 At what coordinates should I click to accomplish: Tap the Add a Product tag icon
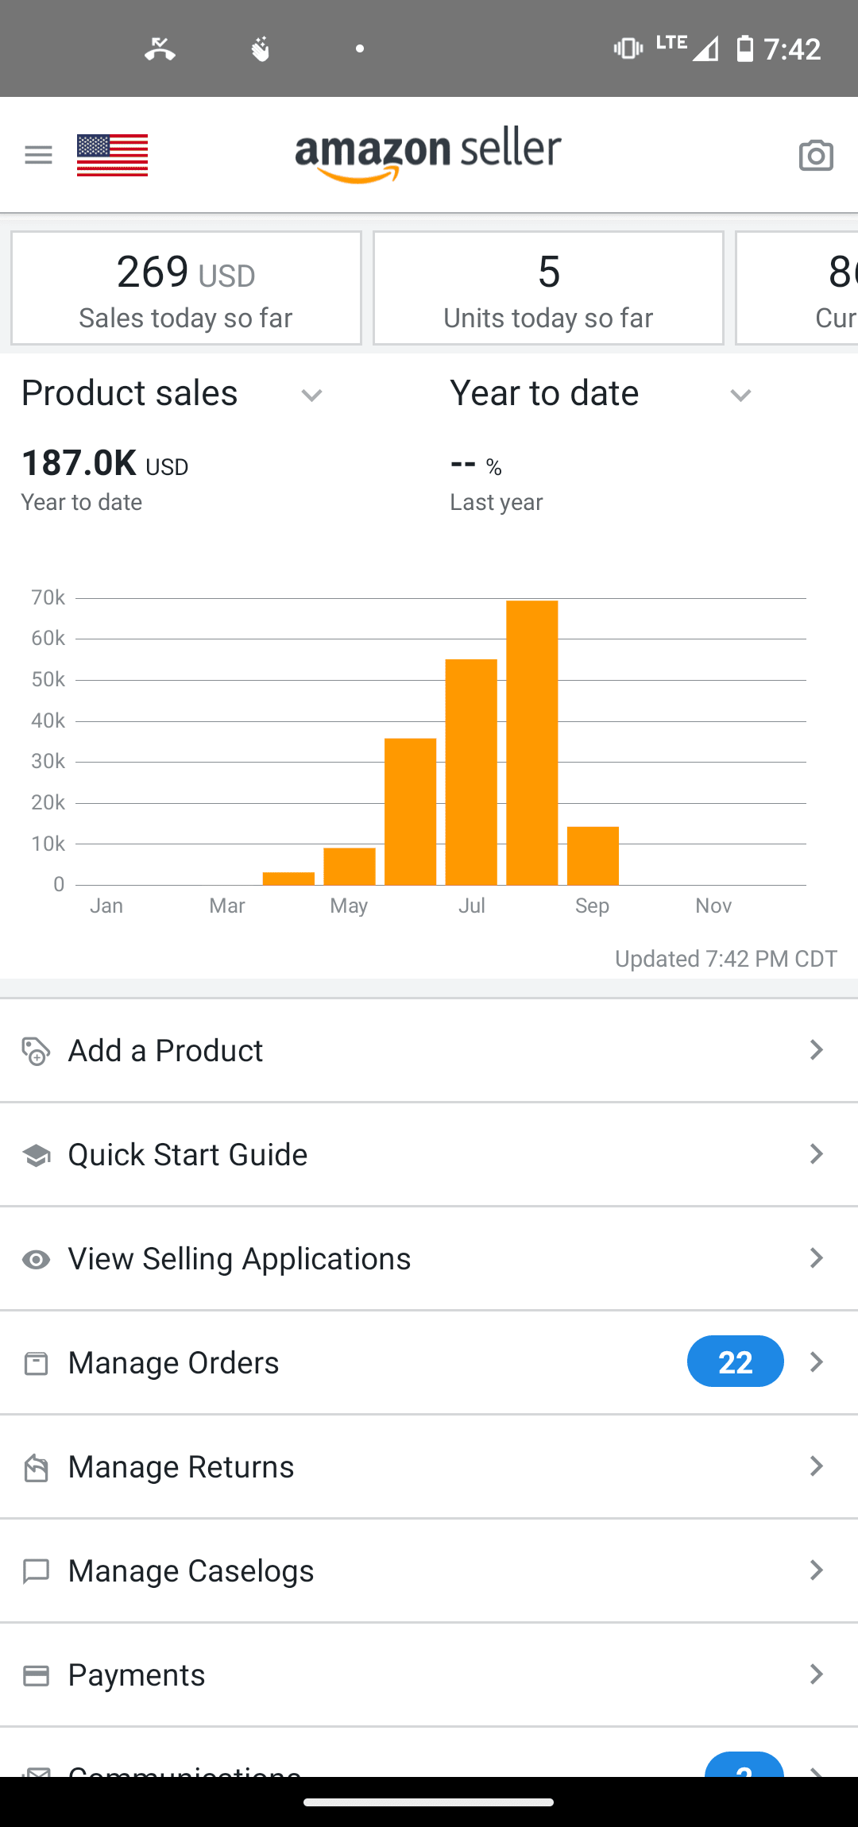click(x=36, y=1051)
